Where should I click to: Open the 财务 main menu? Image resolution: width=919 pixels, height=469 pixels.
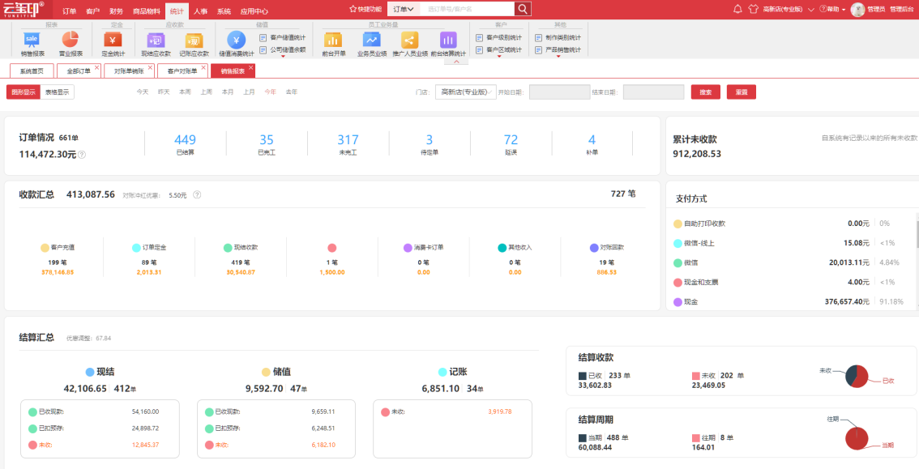click(116, 11)
